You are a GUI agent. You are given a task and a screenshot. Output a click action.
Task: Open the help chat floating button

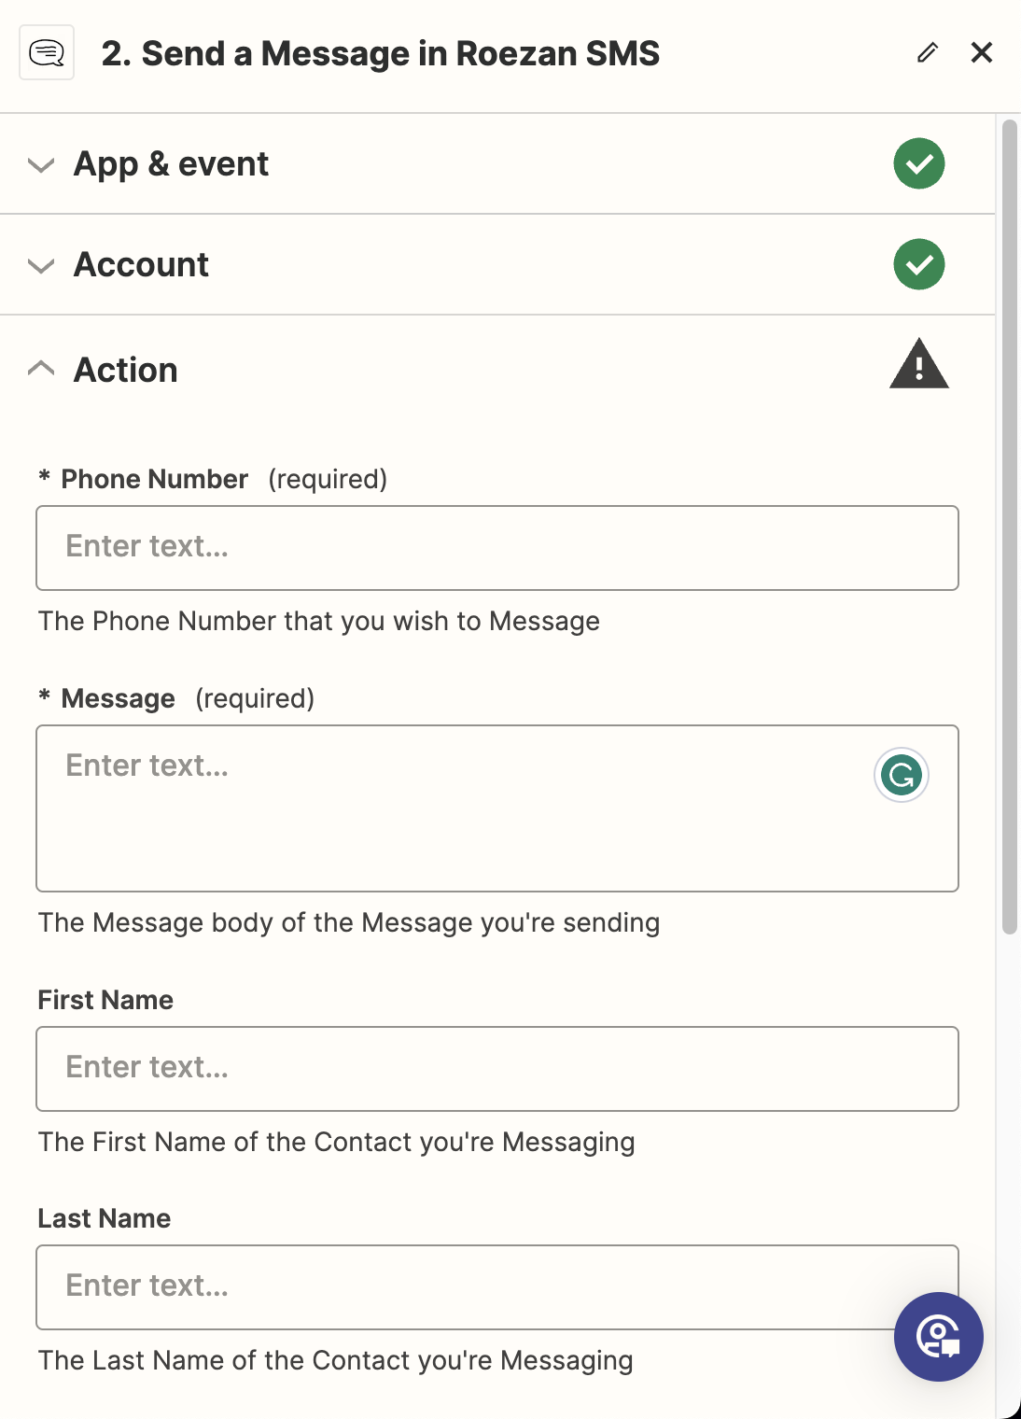[938, 1336]
